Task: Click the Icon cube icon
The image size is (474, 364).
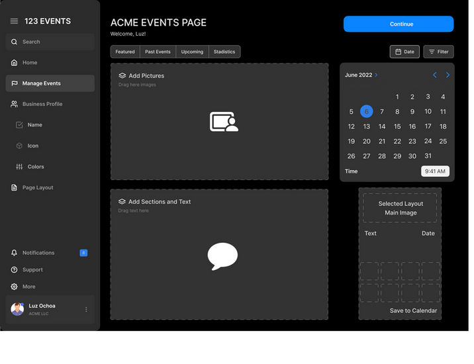Action: pos(19,146)
